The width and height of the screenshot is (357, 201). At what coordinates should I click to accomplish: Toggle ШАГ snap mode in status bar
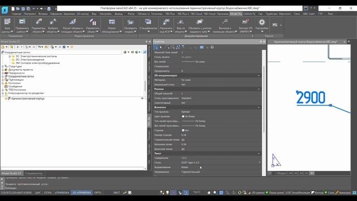tap(38, 193)
